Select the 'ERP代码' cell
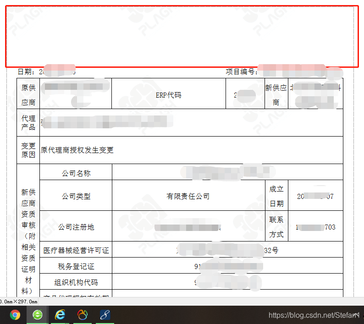Screen dimensions: 364x324 (169, 93)
